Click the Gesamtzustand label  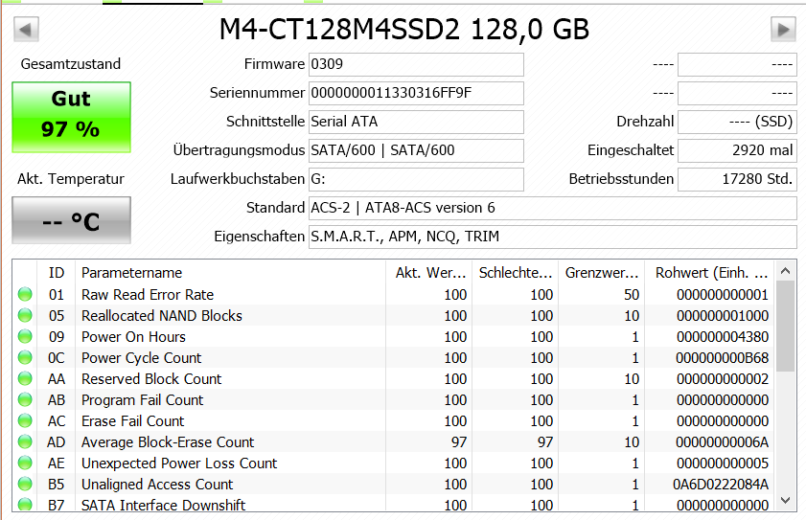[71, 64]
